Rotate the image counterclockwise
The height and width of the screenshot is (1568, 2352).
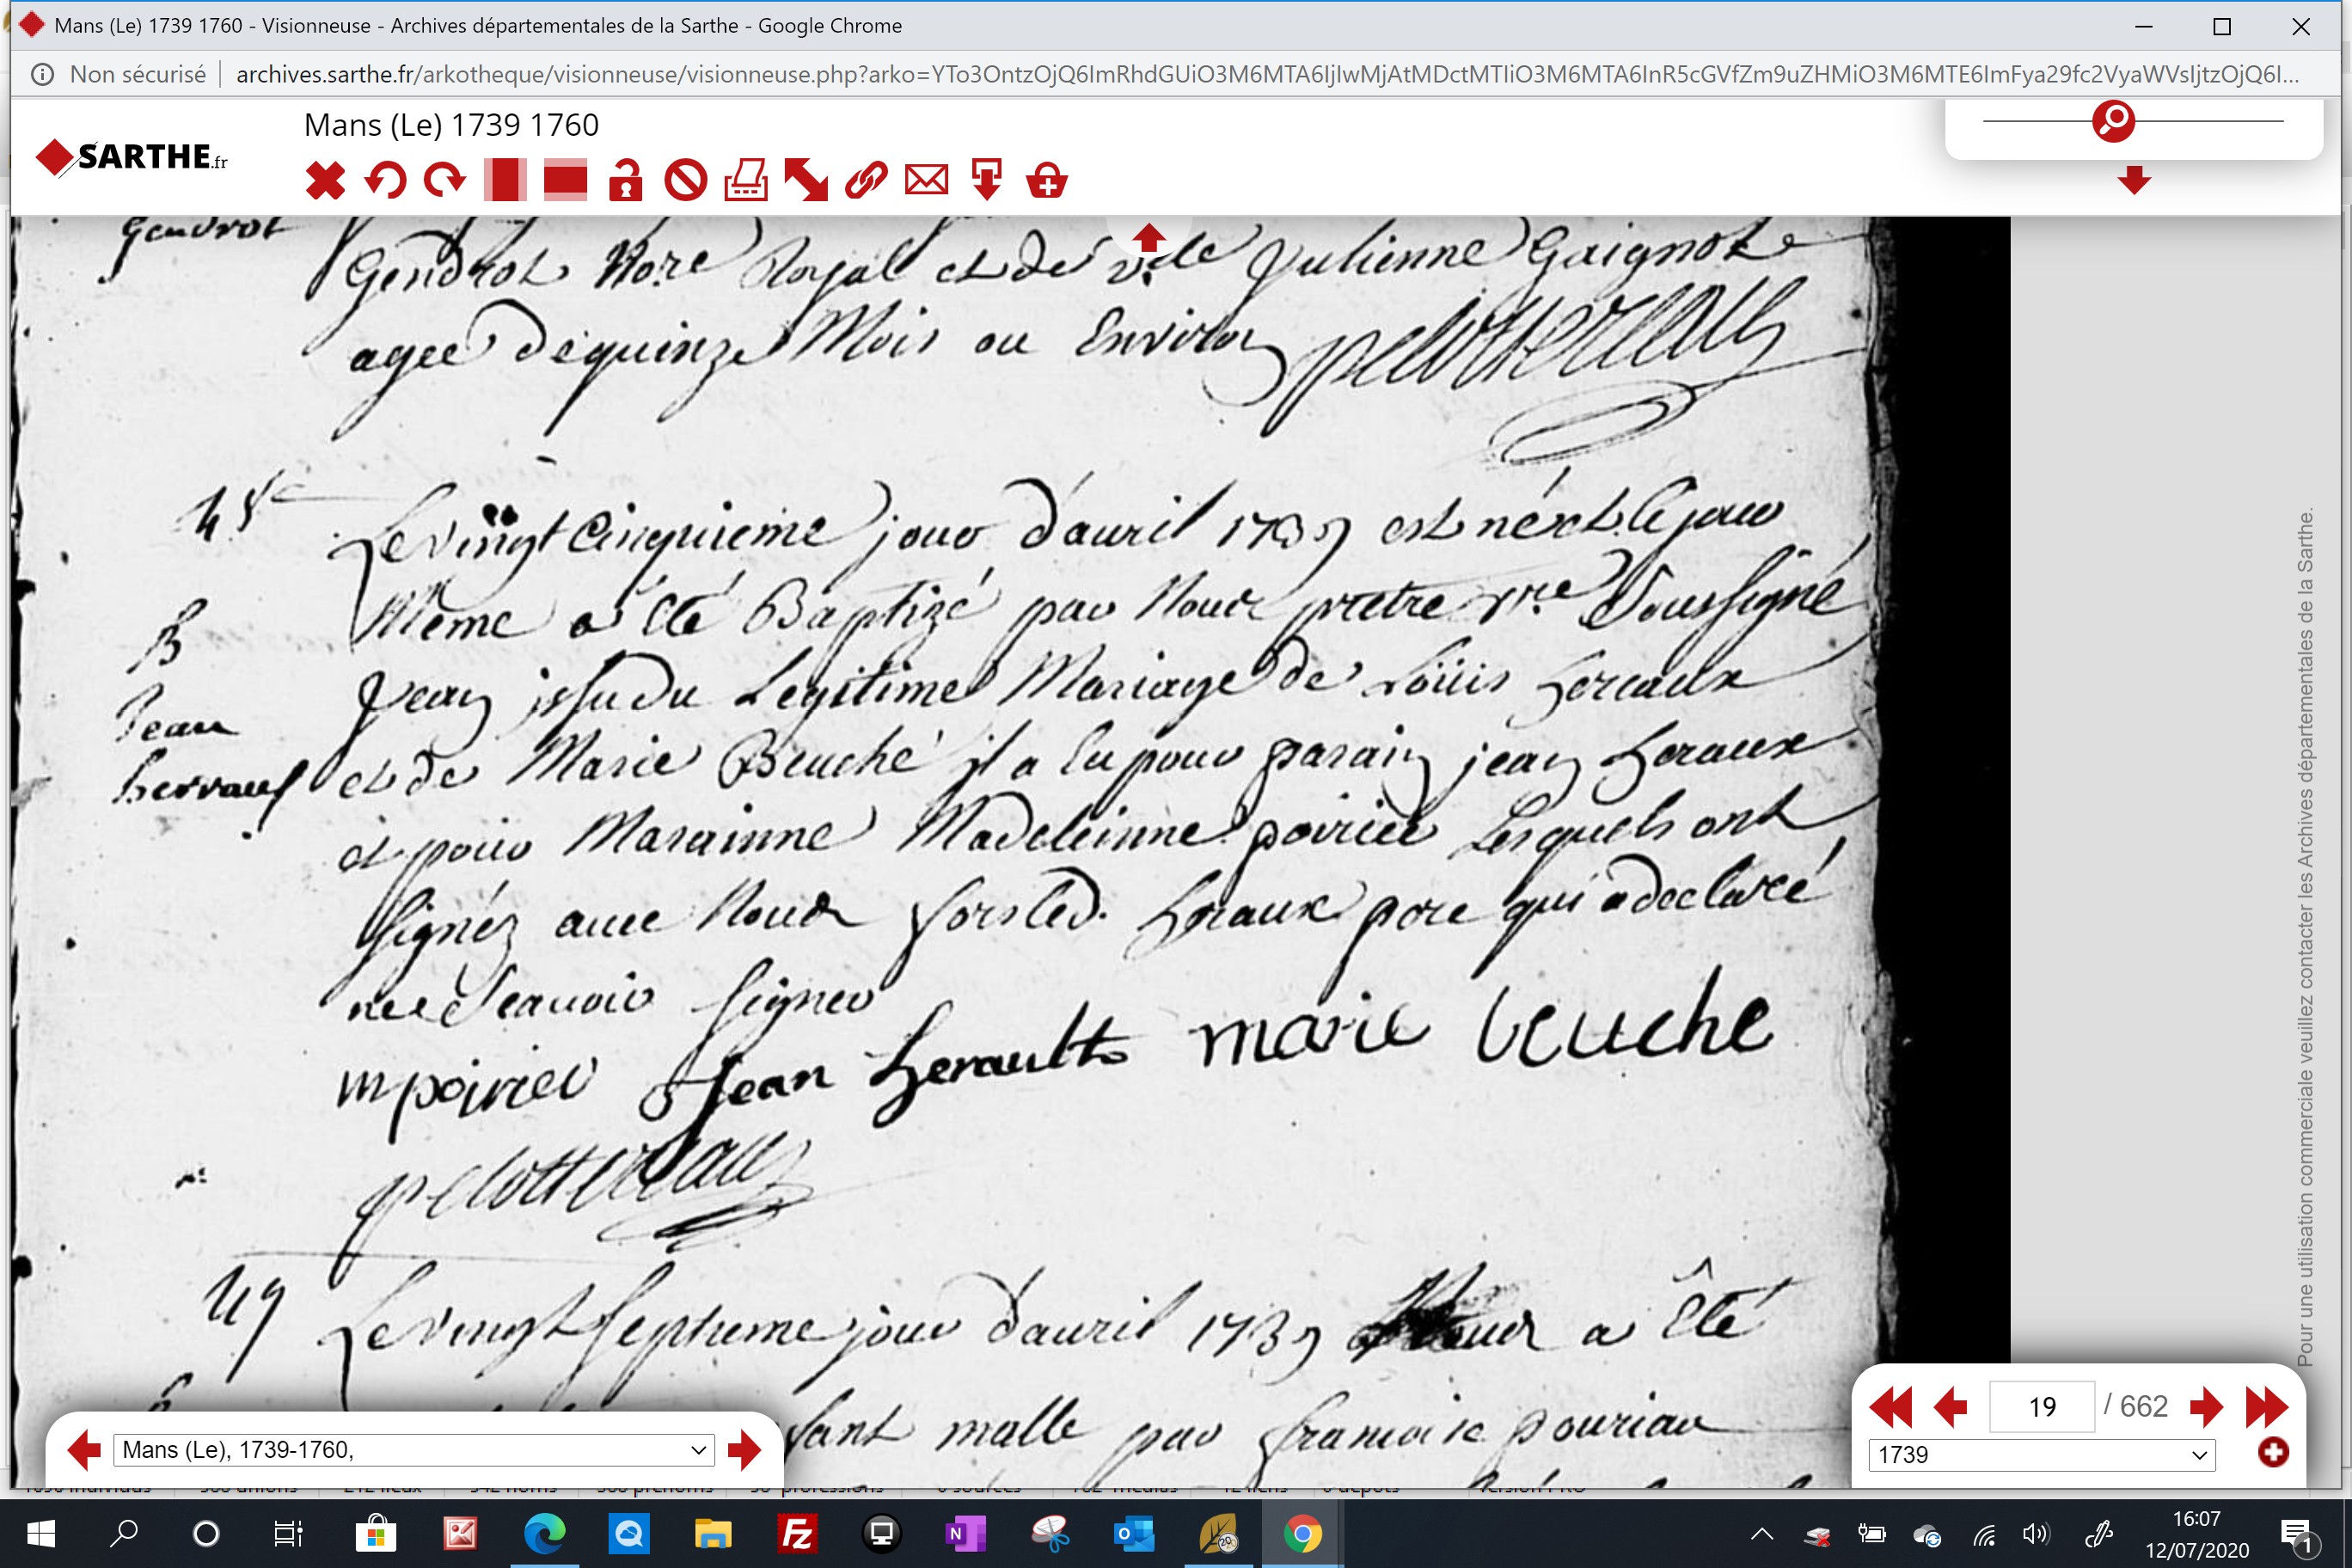click(386, 181)
